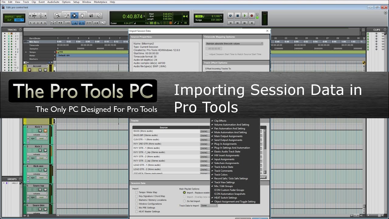This screenshot has height=219, width=389.
Task: Open the Track menu
Action: pyautogui.click(x=26, y=2)
